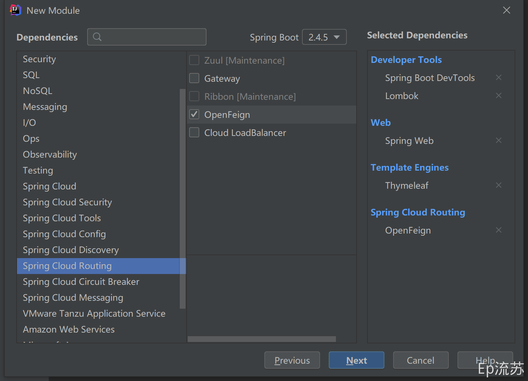Select the Spring Cloud Config category

tap(98, 234)
